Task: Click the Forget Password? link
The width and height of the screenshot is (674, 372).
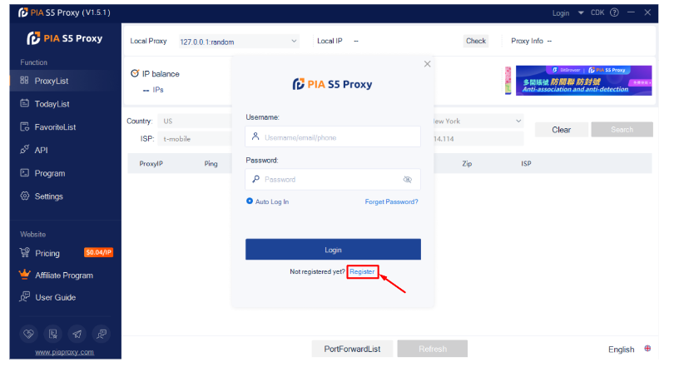Action: (x=391, y=201)
